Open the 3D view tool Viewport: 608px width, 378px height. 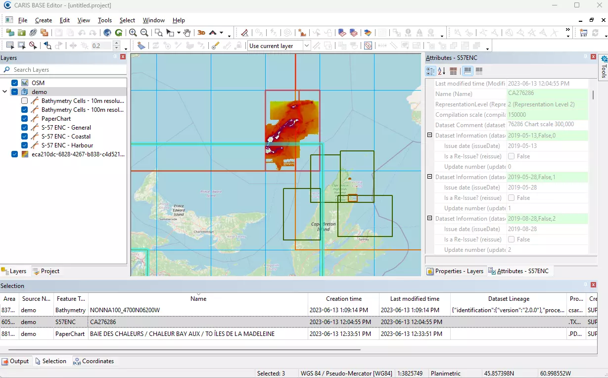coord(201,33)
